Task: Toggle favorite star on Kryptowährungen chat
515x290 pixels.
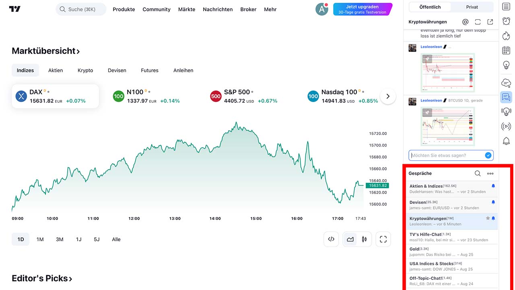Action: point(488,218)
